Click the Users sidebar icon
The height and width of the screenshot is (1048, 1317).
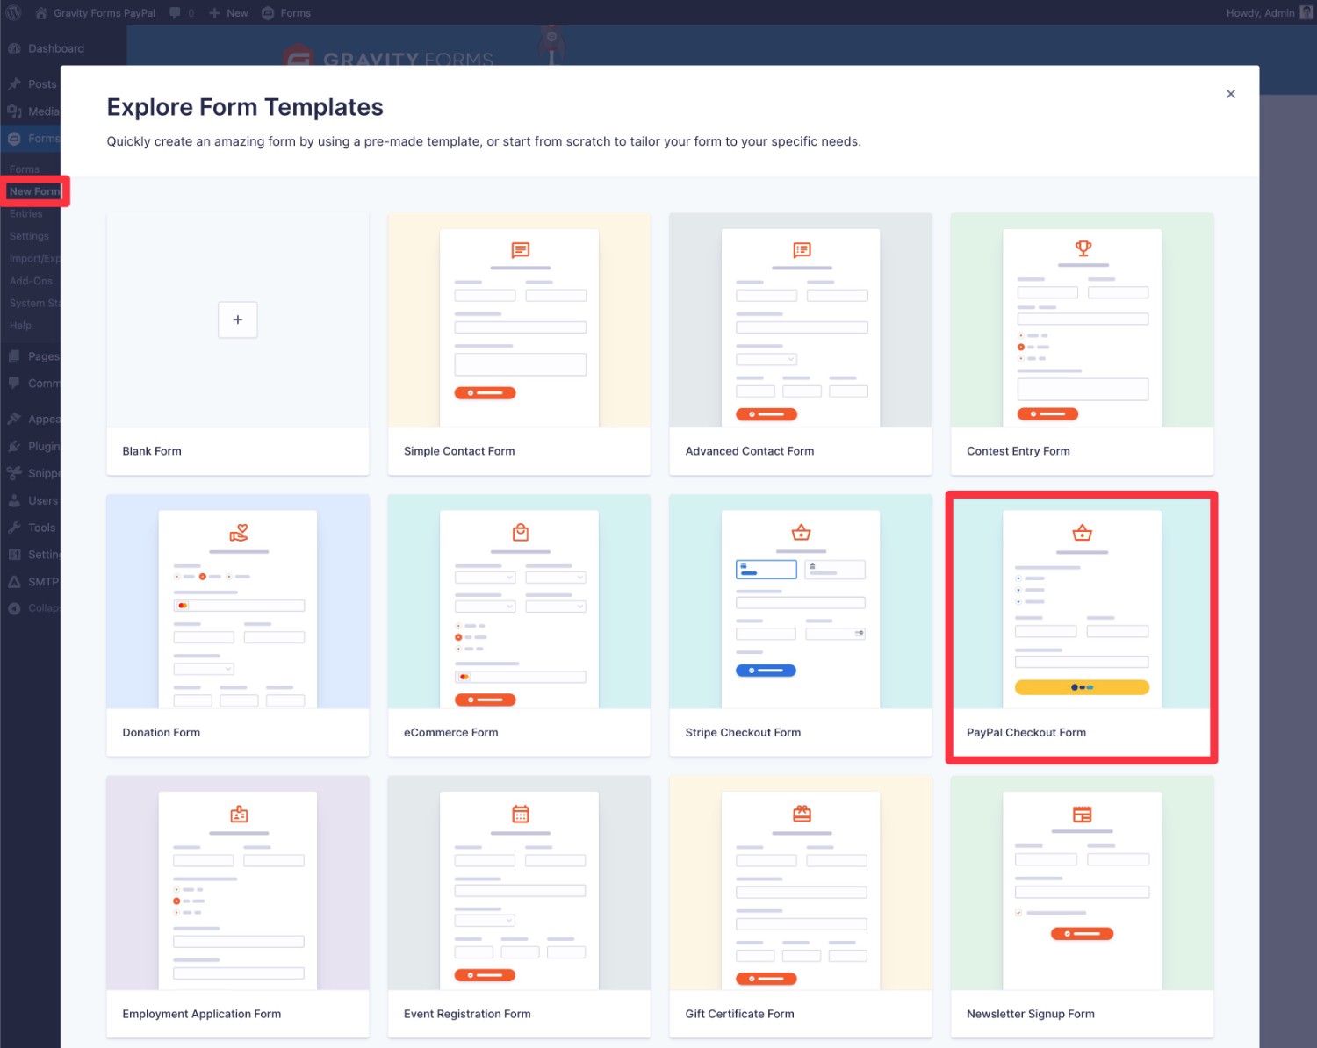[x=14, y=500]
